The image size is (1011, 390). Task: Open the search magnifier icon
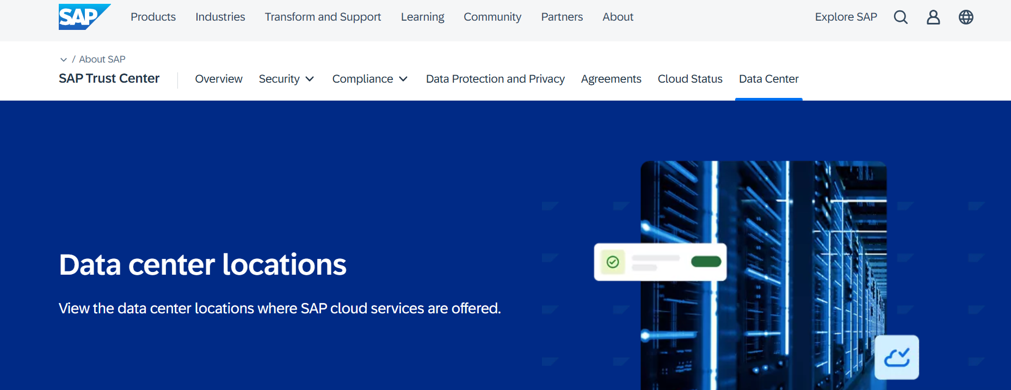click(901, 17)
